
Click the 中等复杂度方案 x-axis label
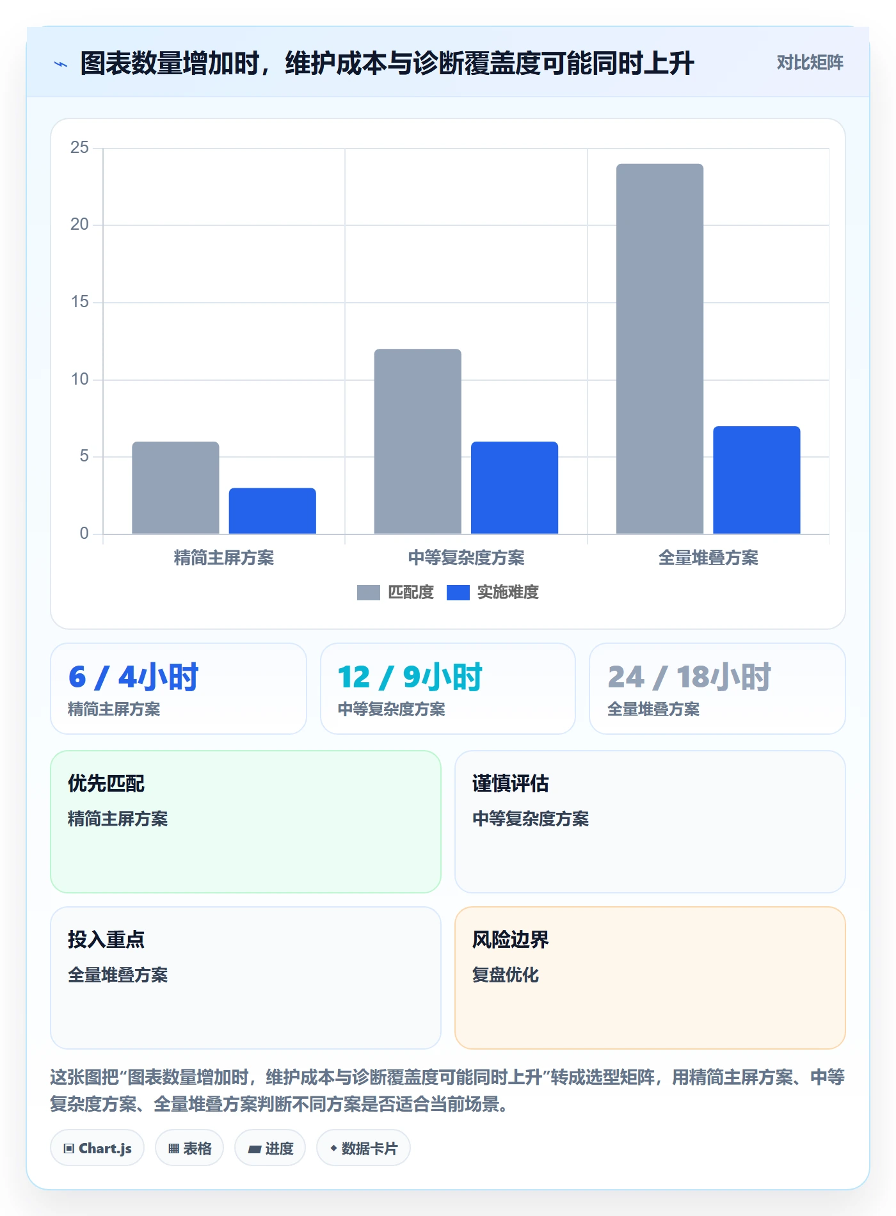coord(466,558)
